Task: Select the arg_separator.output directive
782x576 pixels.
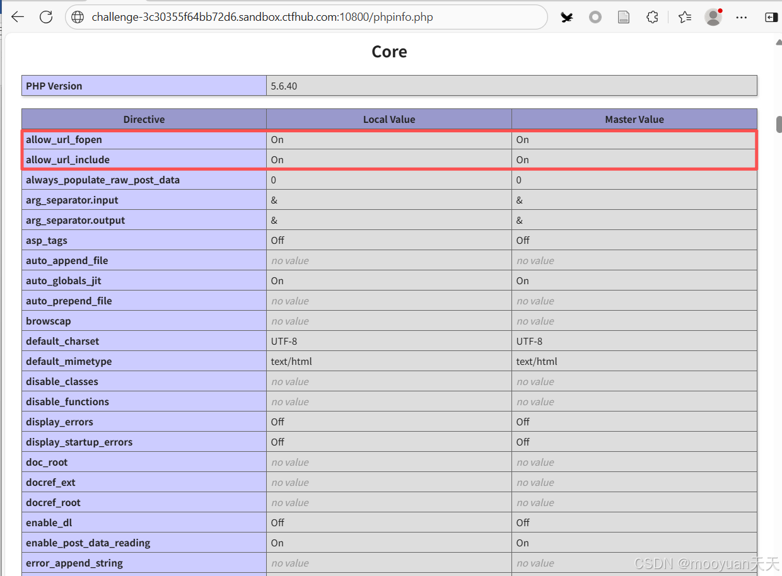Action: [x=75, y=220]
